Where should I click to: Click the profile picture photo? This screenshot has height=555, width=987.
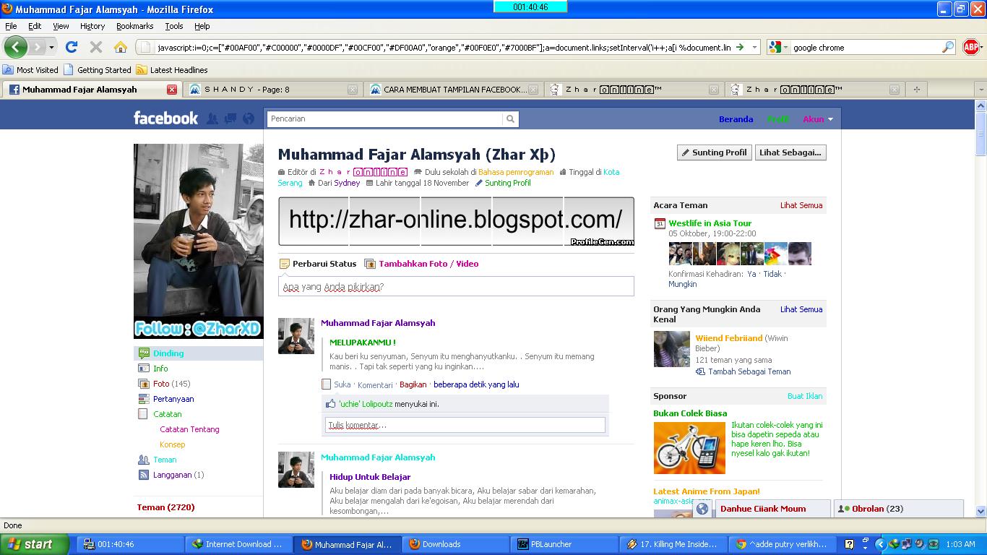(x=198, y=241)
